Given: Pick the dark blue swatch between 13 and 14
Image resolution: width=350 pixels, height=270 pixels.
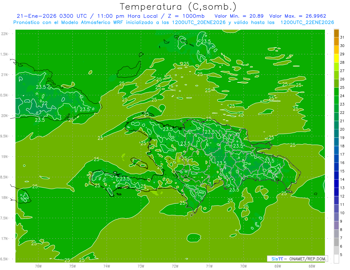Looking at the screenshot, I should 336,184.
